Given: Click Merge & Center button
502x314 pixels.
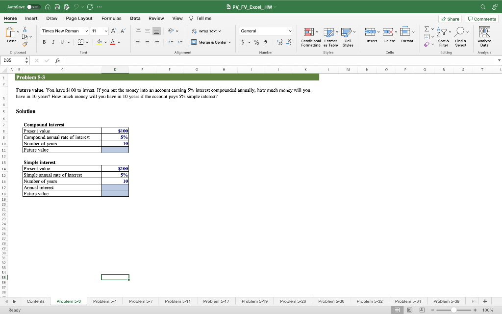Looking at the screenshot, I should [211, 42].
